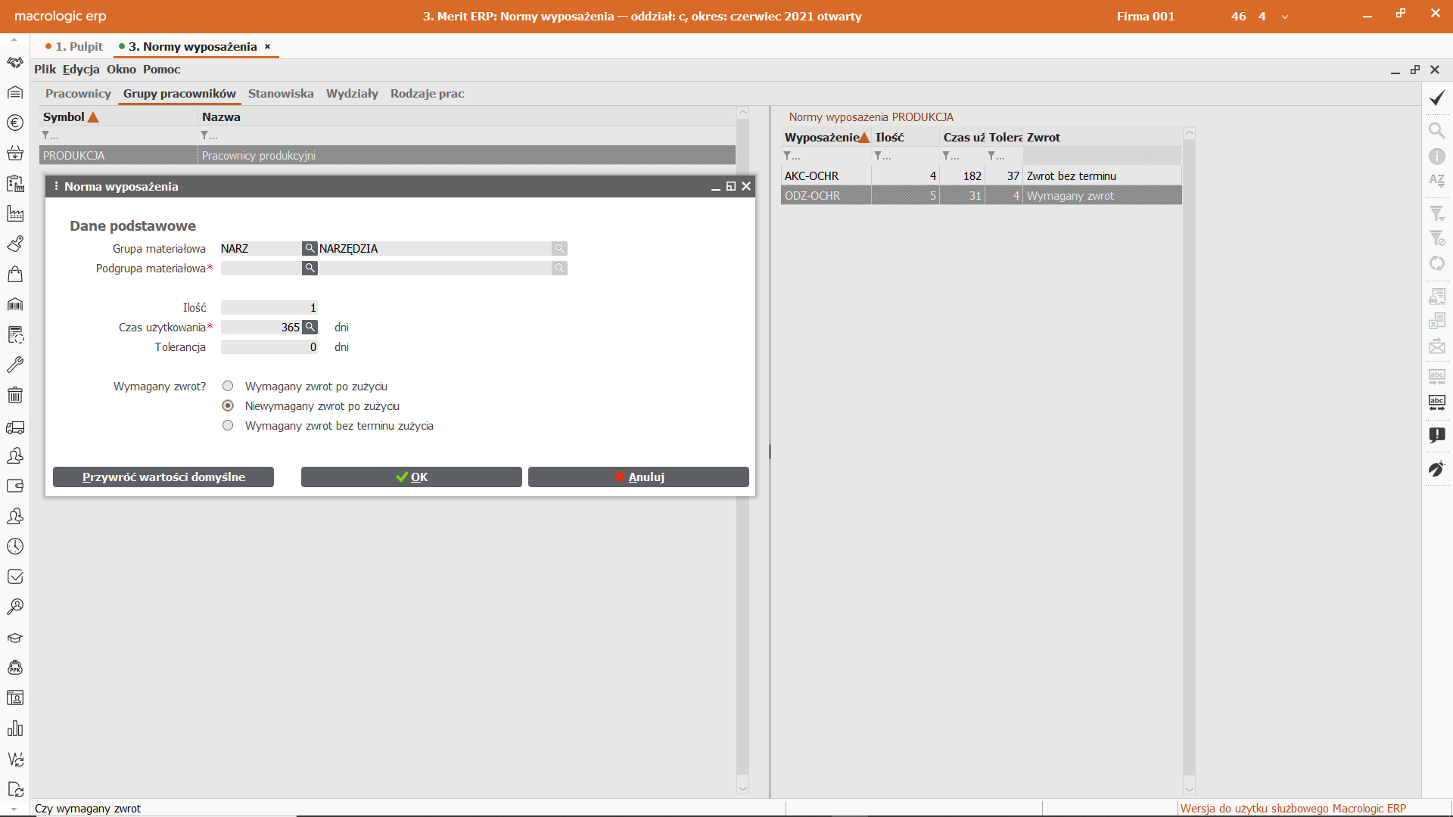Expand the dropdown chevron beside Firma 001
The image size is (1453, 817).
[1284, 17]
